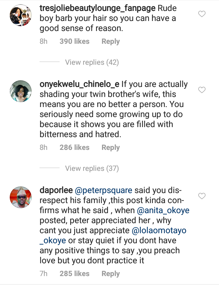
Task: Tap heart icon on daporlee's comment
Action: click(202, 196)
